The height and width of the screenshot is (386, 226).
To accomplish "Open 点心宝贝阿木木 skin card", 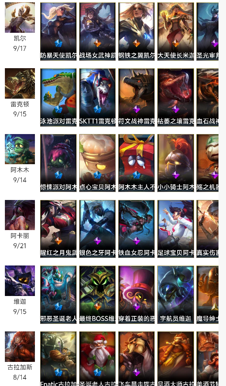I will click(97, 163).
